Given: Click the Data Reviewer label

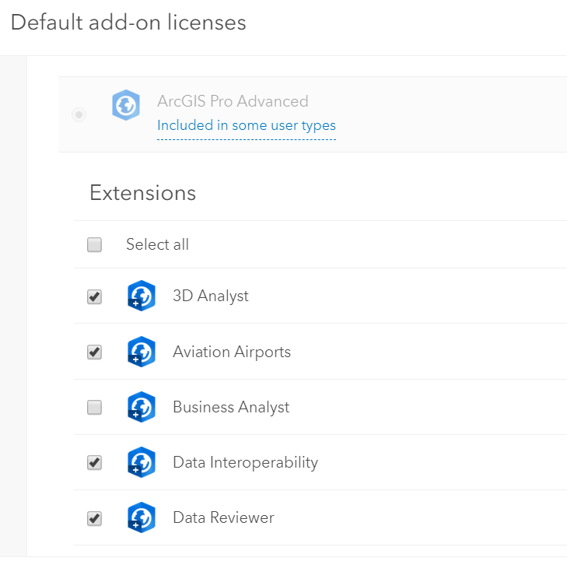Looking at the screenshot, I should pos(223,517).
